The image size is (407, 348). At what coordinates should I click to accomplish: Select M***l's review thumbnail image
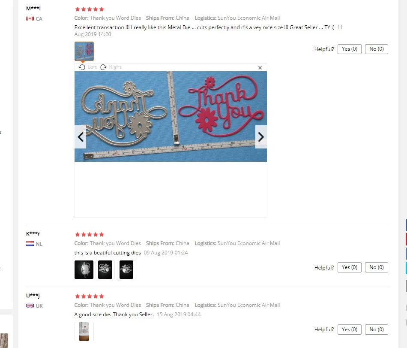(84, 51)
